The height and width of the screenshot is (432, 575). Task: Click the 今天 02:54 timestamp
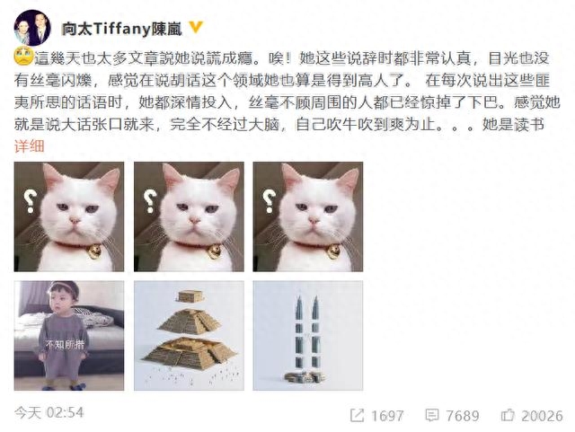tap(49, 412)
